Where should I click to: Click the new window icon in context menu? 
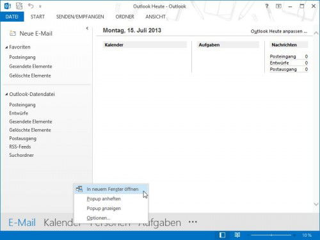79,189
